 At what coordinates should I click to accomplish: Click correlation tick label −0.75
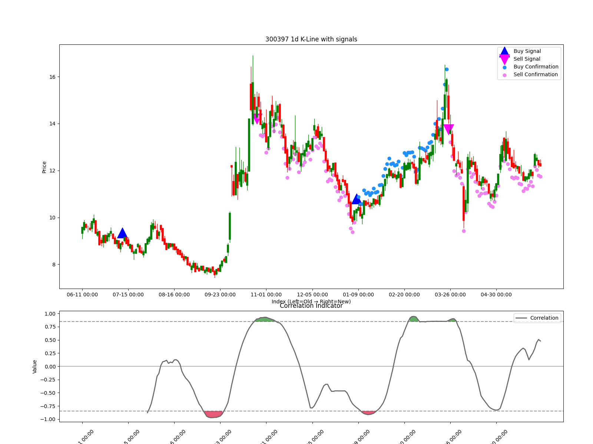48,406
